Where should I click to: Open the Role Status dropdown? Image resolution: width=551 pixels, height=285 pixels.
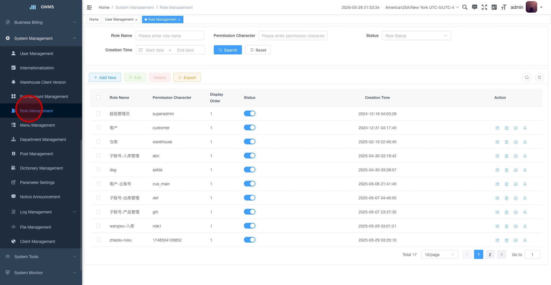coord(416,36)
